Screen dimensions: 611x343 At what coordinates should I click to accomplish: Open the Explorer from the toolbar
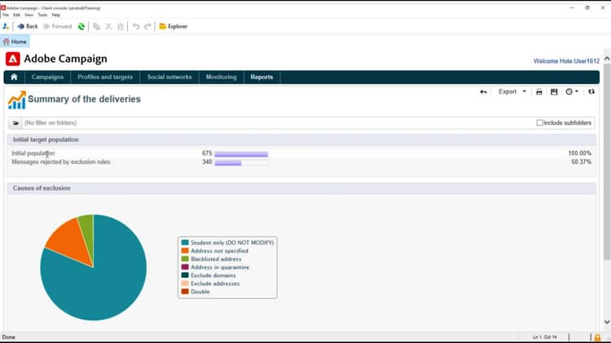pyautogui.click(x=174, y=27)
